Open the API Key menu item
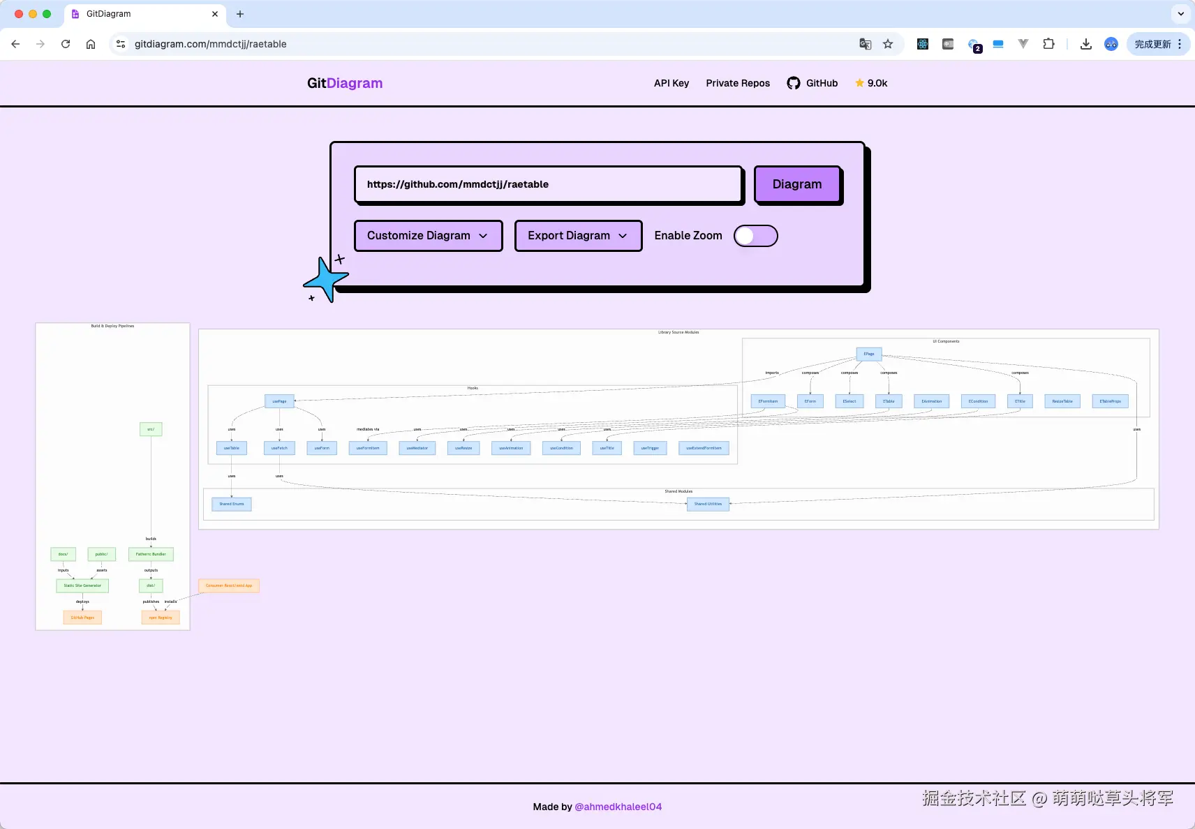Viewport: 1195px width, 829px height. pos(671,83)
